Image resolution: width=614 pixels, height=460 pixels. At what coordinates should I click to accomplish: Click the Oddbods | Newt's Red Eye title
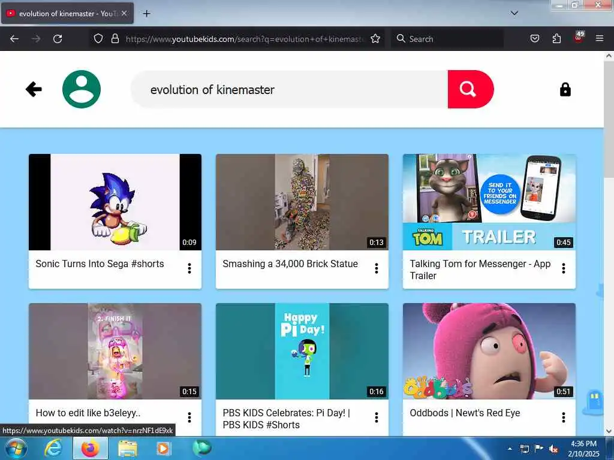tap(465, 413)
